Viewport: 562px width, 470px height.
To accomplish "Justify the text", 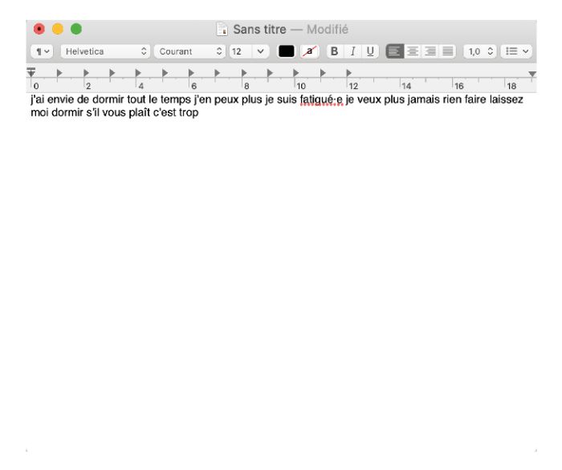I will tap(448, 51).
